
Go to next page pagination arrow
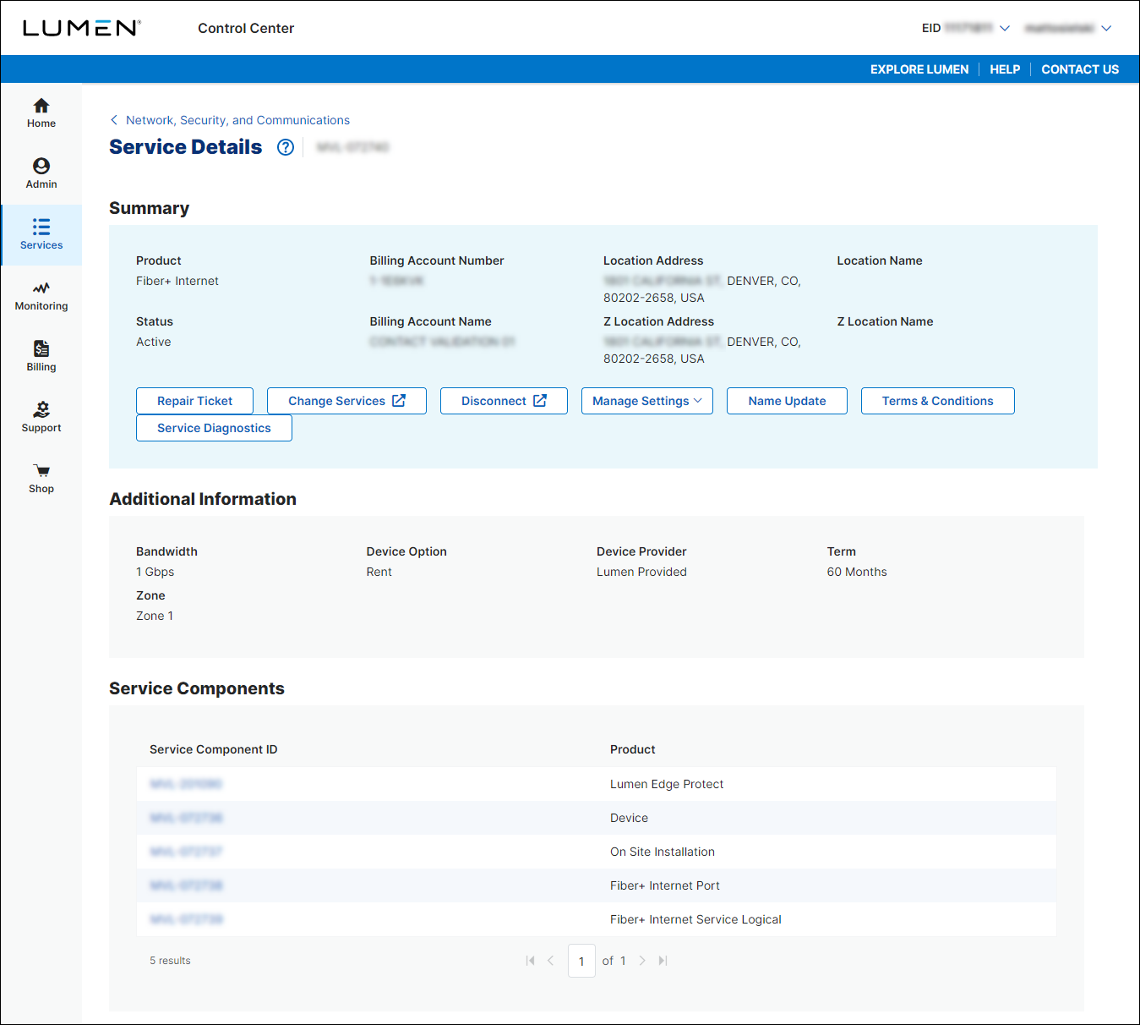[642, 961]
